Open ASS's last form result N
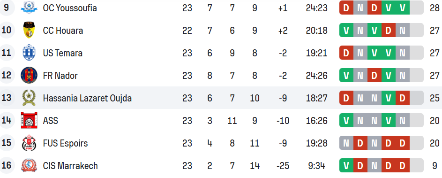The width and height of the screenshot is (442, 178). click(403, 120)
